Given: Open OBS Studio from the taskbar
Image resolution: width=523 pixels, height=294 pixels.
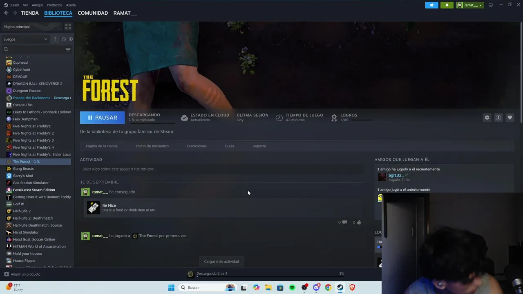Looking at the screenshot, I should click(304, 287).
